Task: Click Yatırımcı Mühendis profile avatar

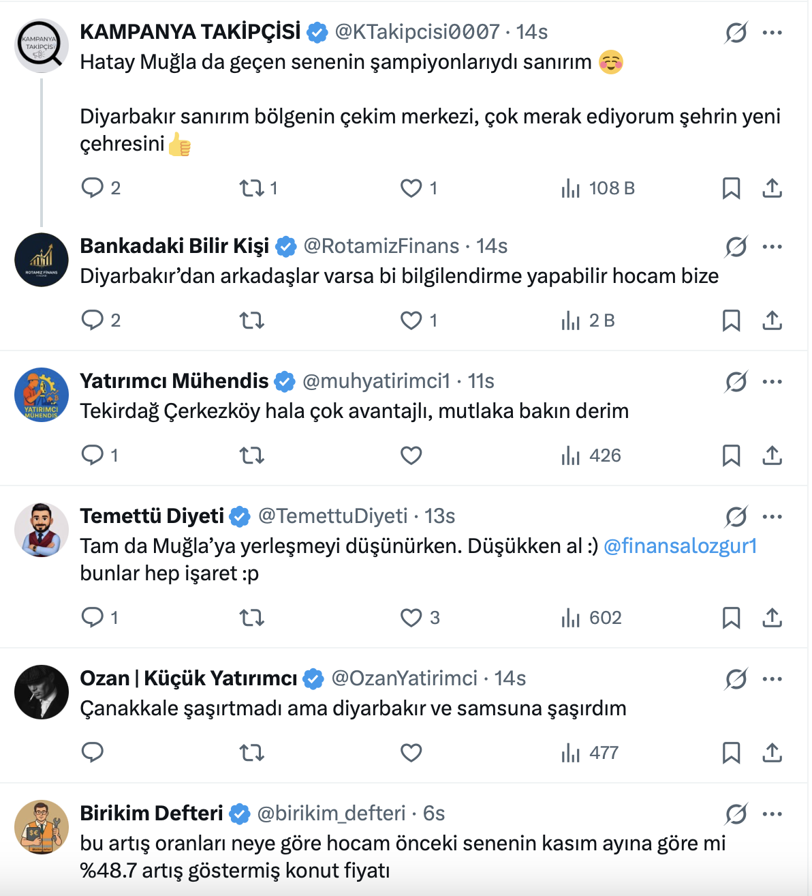Action: (x=42, y=395)
